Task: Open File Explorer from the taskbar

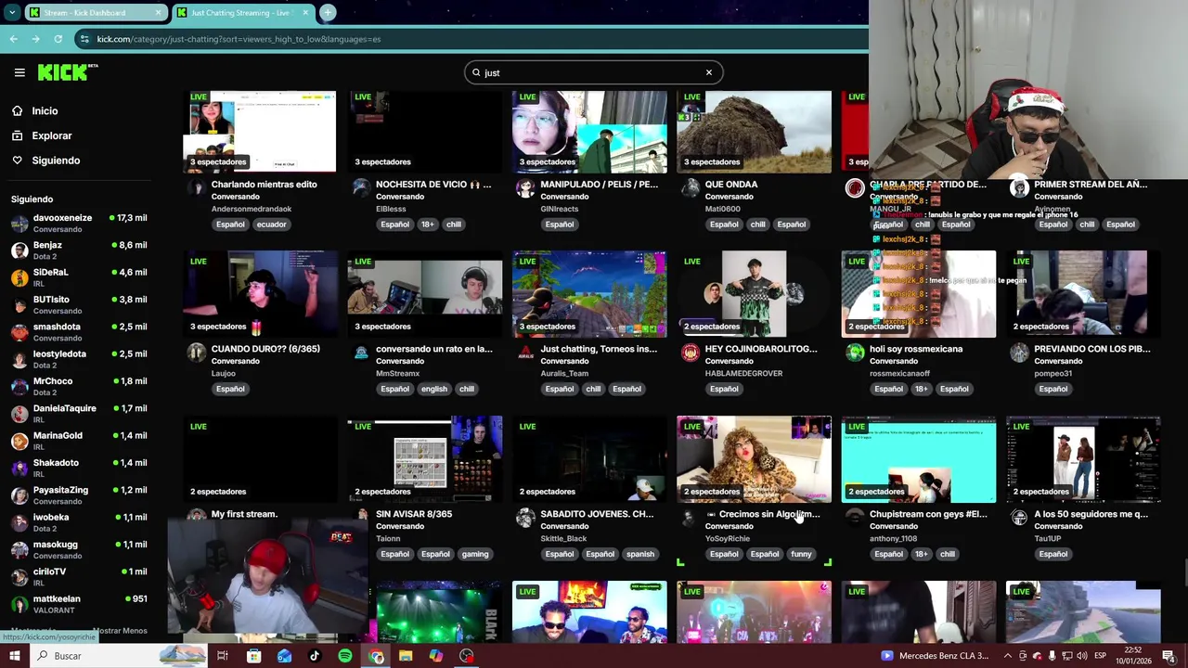Action: [x=406, y=656]
